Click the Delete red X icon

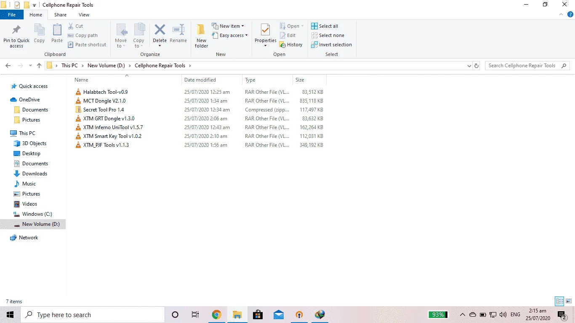tap(160, 30)
